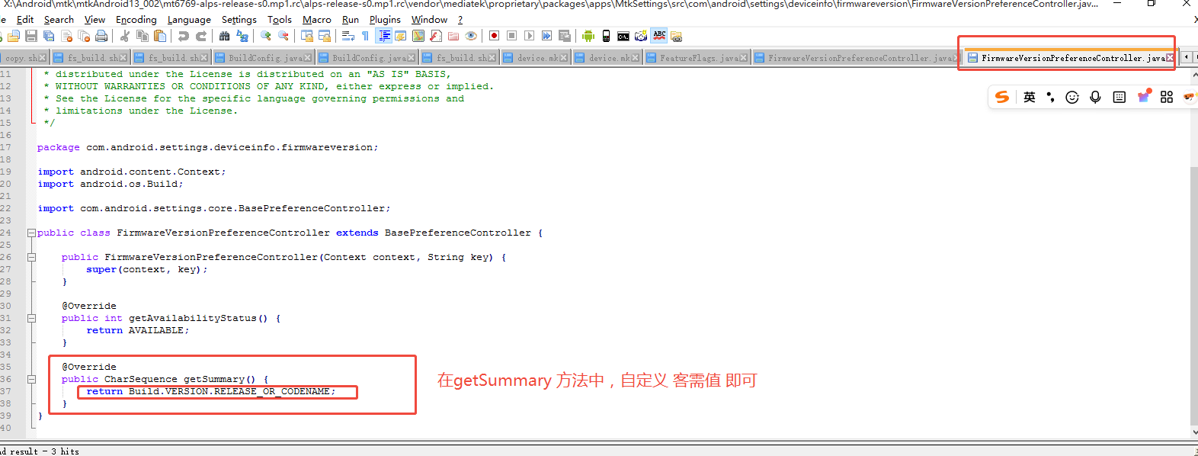Play back the recorded macro
The width and height of the screenshot is (1198, 456).
pyautogui.click(x=529, y=36)
